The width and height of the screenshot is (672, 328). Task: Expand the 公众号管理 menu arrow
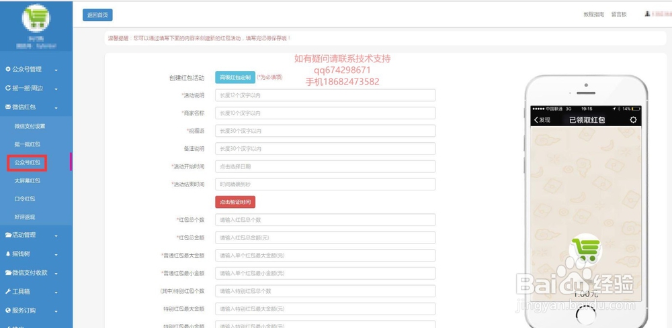click(x=56, y=70)
